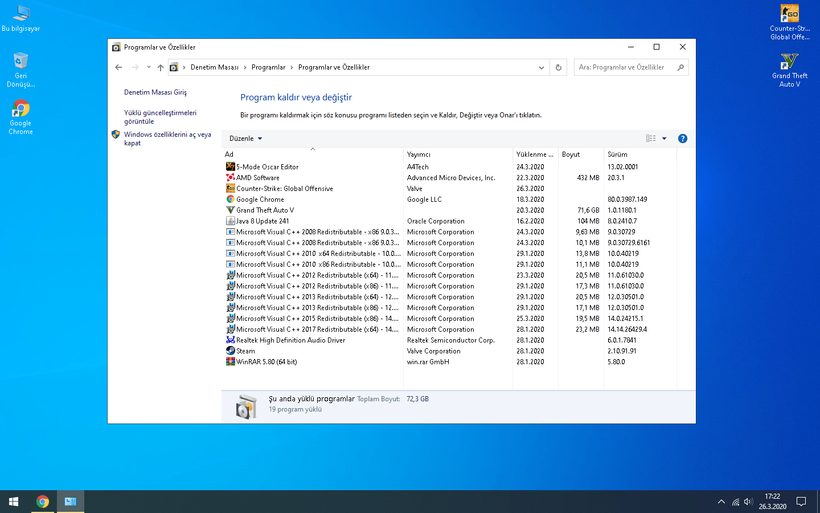The width and height of the screenshot is (820, 513).
Task: Change view with the view mode button
Action: (x=651, y=139)
